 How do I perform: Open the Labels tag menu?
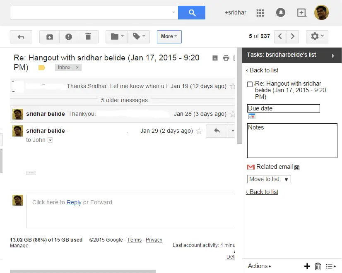139,37
